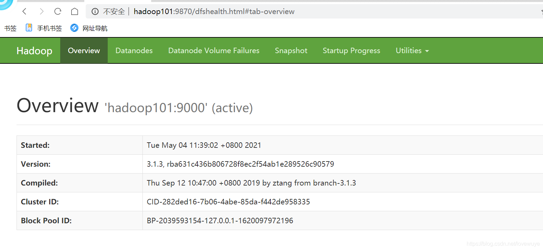Select the Snapshot tab
The width and height of the screenshot is (543, 250).
click(x=291, y=50)
